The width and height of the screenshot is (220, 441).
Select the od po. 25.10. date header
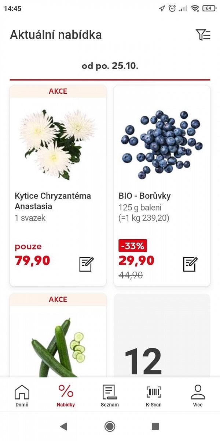tap(110, 65)
